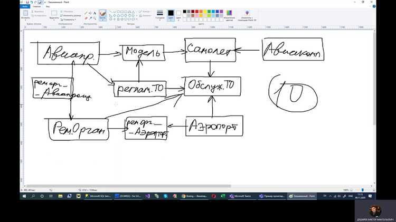Switch to Microsoft Teams taskbar window
396x222 pixels.
tap(242, 196)
